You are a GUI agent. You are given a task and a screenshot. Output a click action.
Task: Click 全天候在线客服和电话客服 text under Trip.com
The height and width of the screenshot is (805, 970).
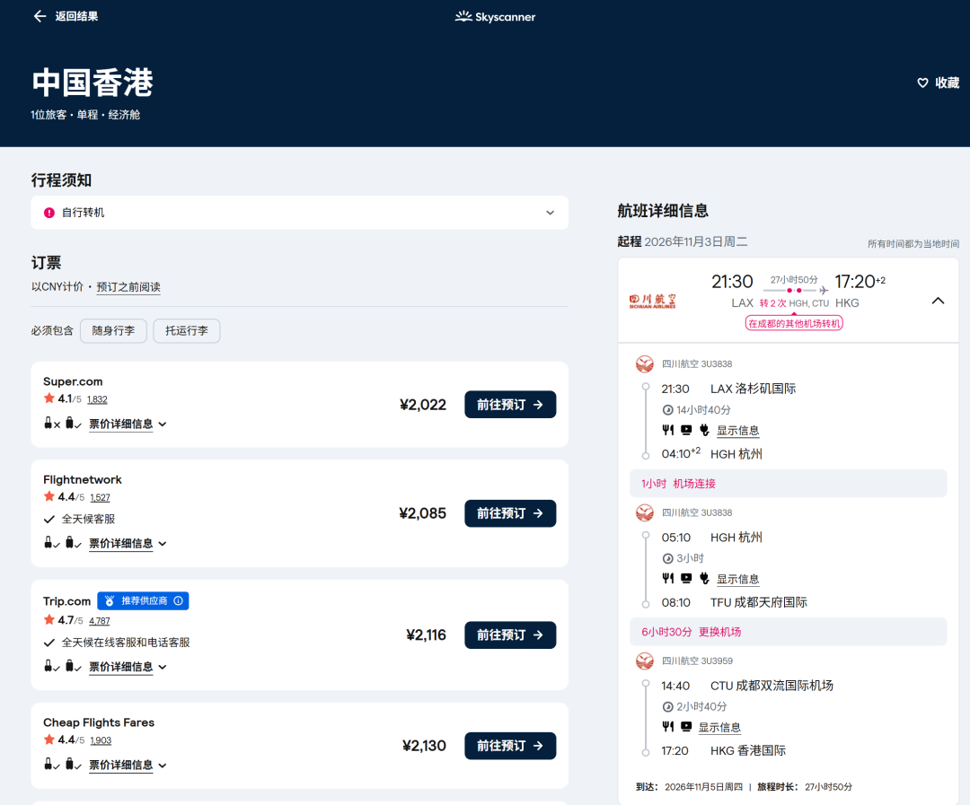pos(126,643)
